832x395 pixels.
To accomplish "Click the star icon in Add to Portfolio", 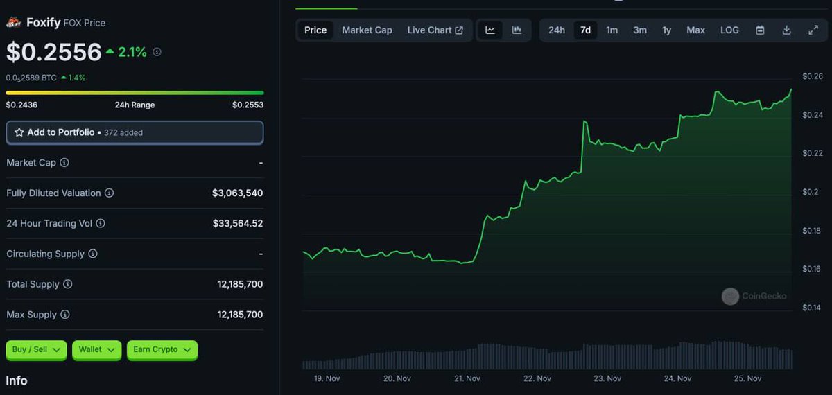I will click(x=19, y=132).
